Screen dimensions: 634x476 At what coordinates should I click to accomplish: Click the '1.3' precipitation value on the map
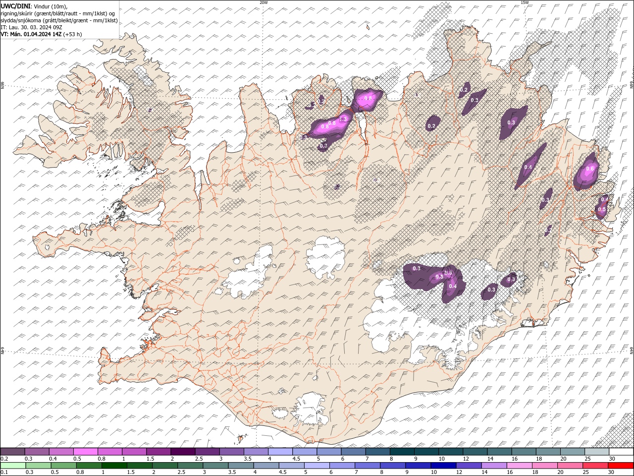(x=342, y=119)
